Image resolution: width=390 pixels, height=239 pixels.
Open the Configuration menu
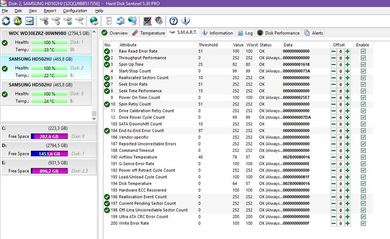tap(75, 11)
